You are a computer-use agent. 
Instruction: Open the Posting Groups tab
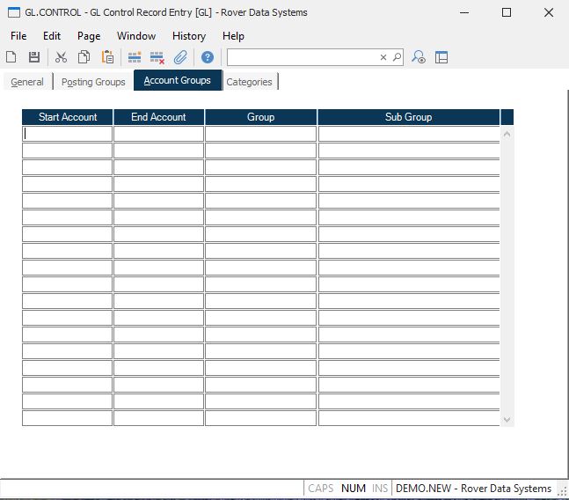click(x=93, y=82)
